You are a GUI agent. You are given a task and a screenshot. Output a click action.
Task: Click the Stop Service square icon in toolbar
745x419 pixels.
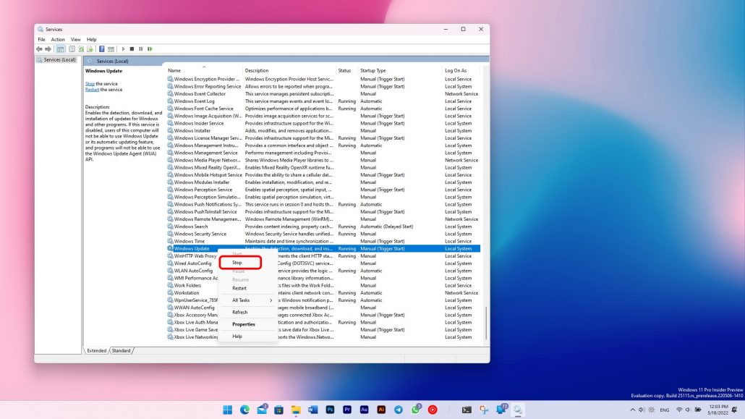[x=132, y=49]
